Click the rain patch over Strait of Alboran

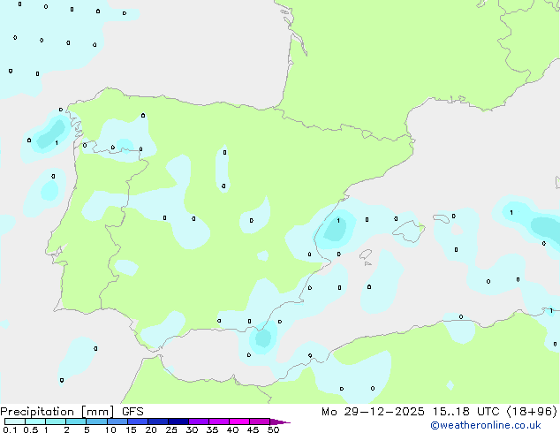click(263, 338)
